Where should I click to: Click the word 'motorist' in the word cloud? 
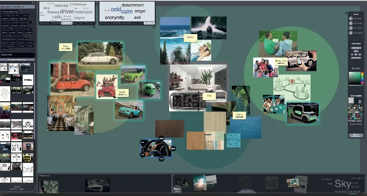pos(61,5)
